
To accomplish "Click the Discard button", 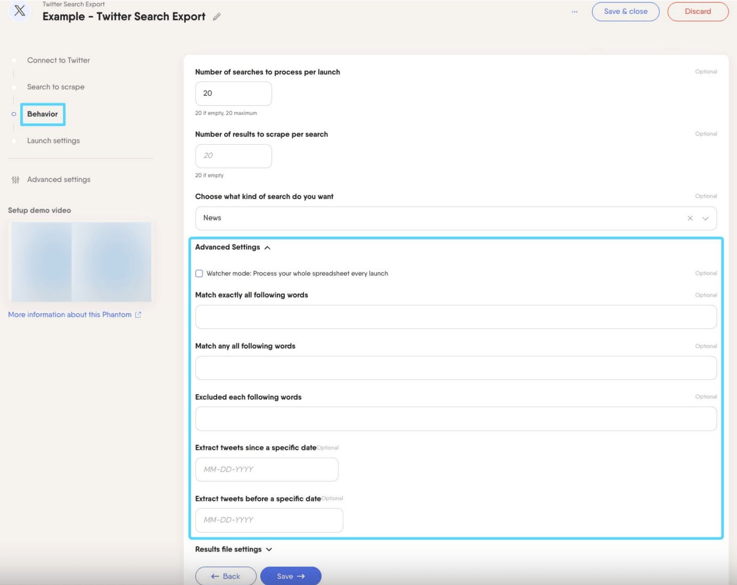I will point(698,12).
